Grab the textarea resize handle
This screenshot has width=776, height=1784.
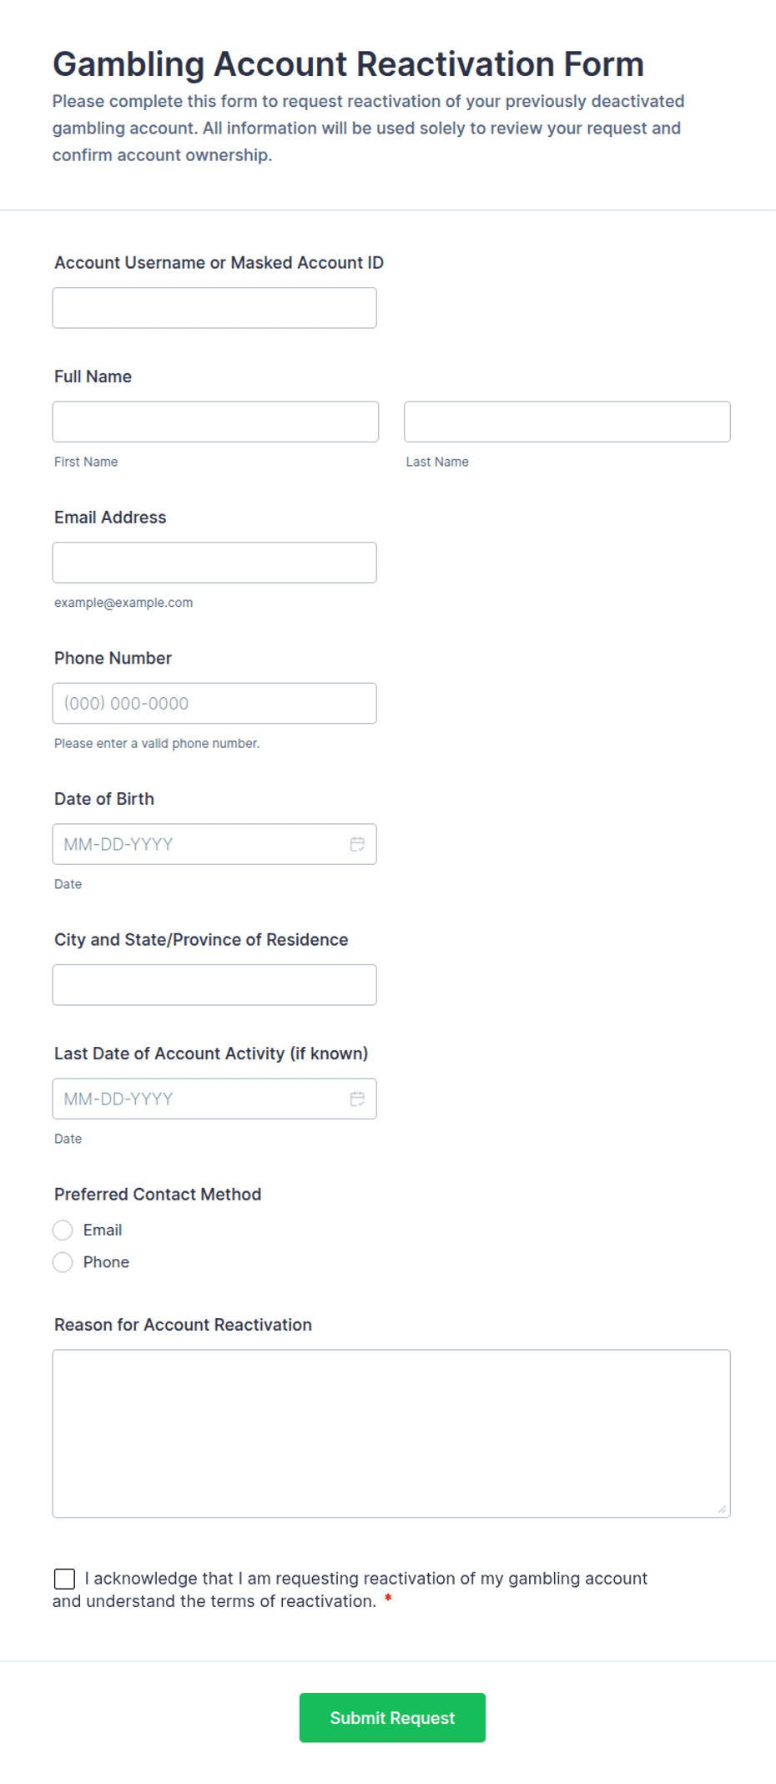coord(722,1509)
